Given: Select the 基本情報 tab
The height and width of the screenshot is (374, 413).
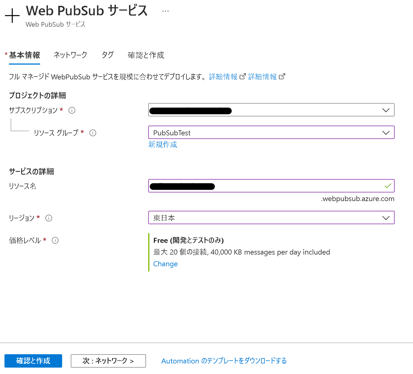Looking at the screenshot, I should point(25,55).
